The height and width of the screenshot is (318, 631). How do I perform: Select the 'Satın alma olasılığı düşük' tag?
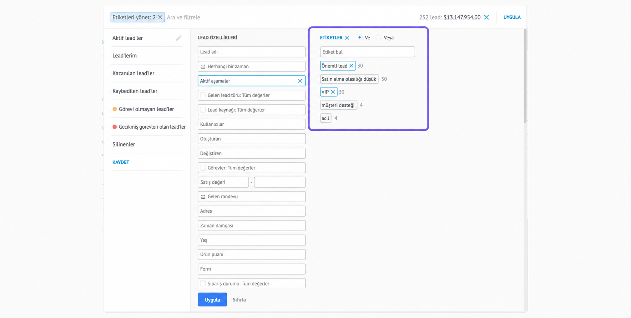point(349,79)
